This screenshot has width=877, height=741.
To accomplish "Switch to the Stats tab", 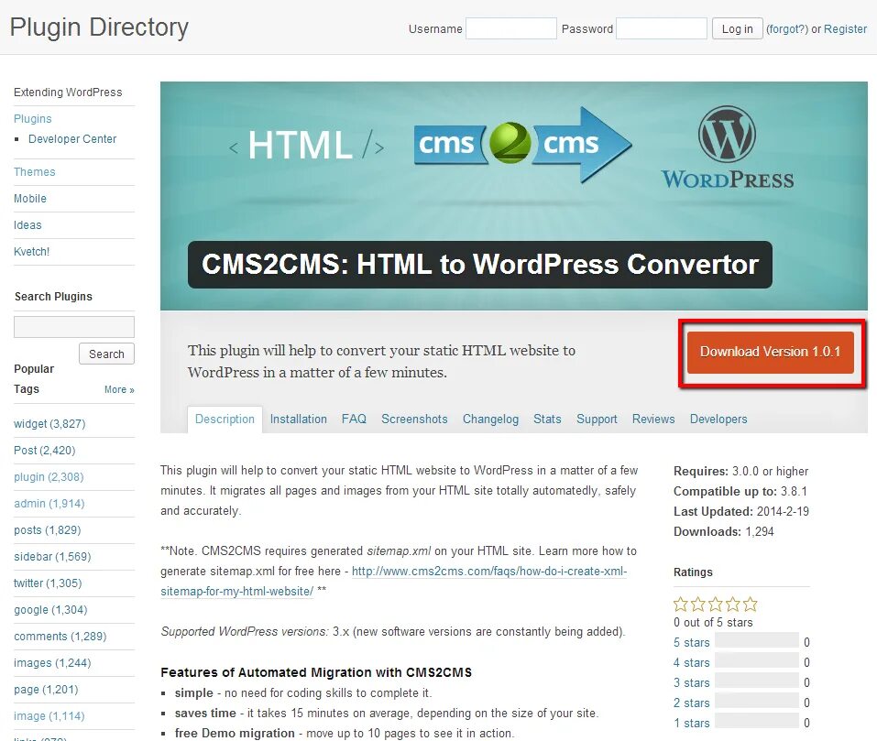I will [x=547, y=420].
